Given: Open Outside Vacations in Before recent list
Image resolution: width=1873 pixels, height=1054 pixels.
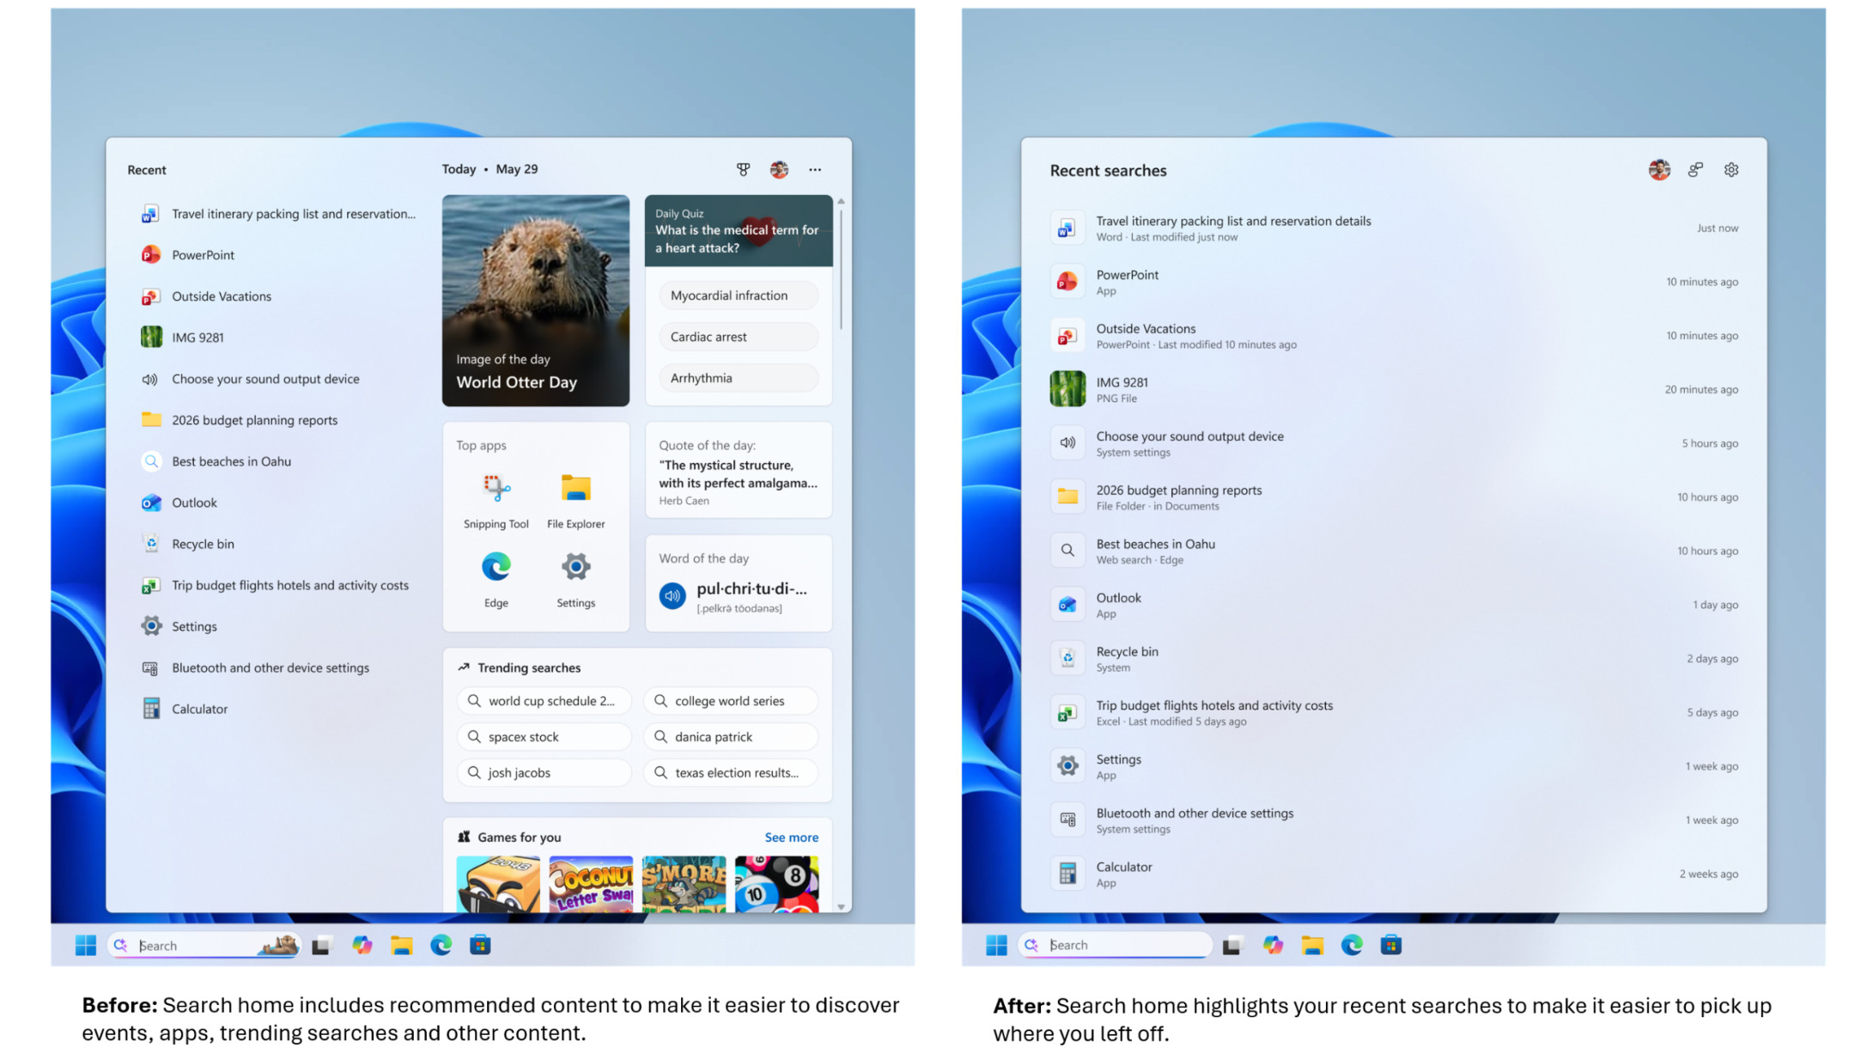Looking at the screenshot, I should [273, 296].
